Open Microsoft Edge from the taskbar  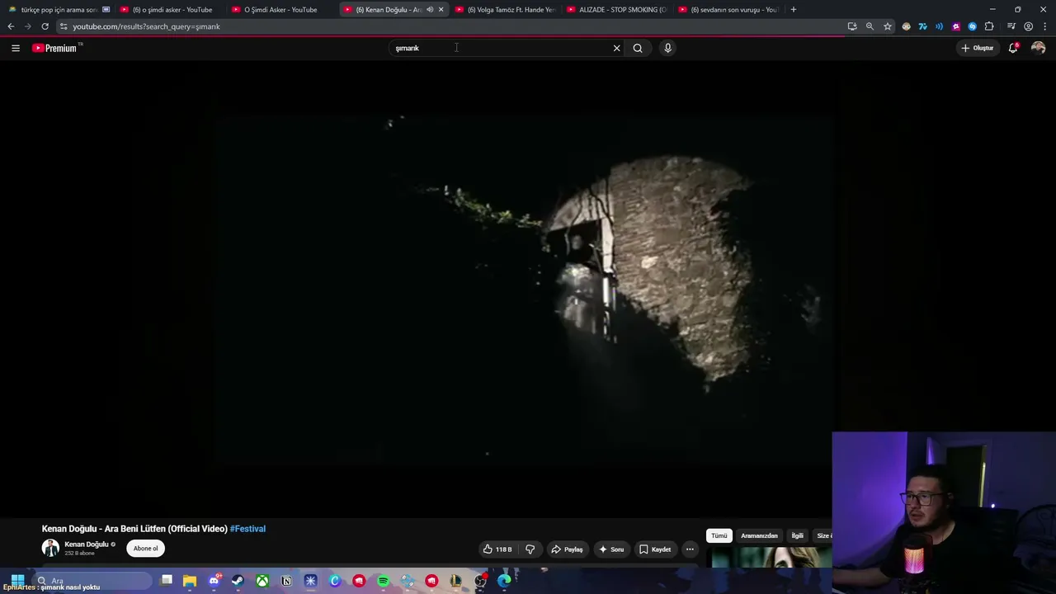coord(504,581)
